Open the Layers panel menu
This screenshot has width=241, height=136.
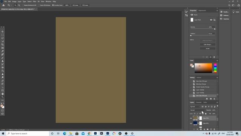coord(217,102)
